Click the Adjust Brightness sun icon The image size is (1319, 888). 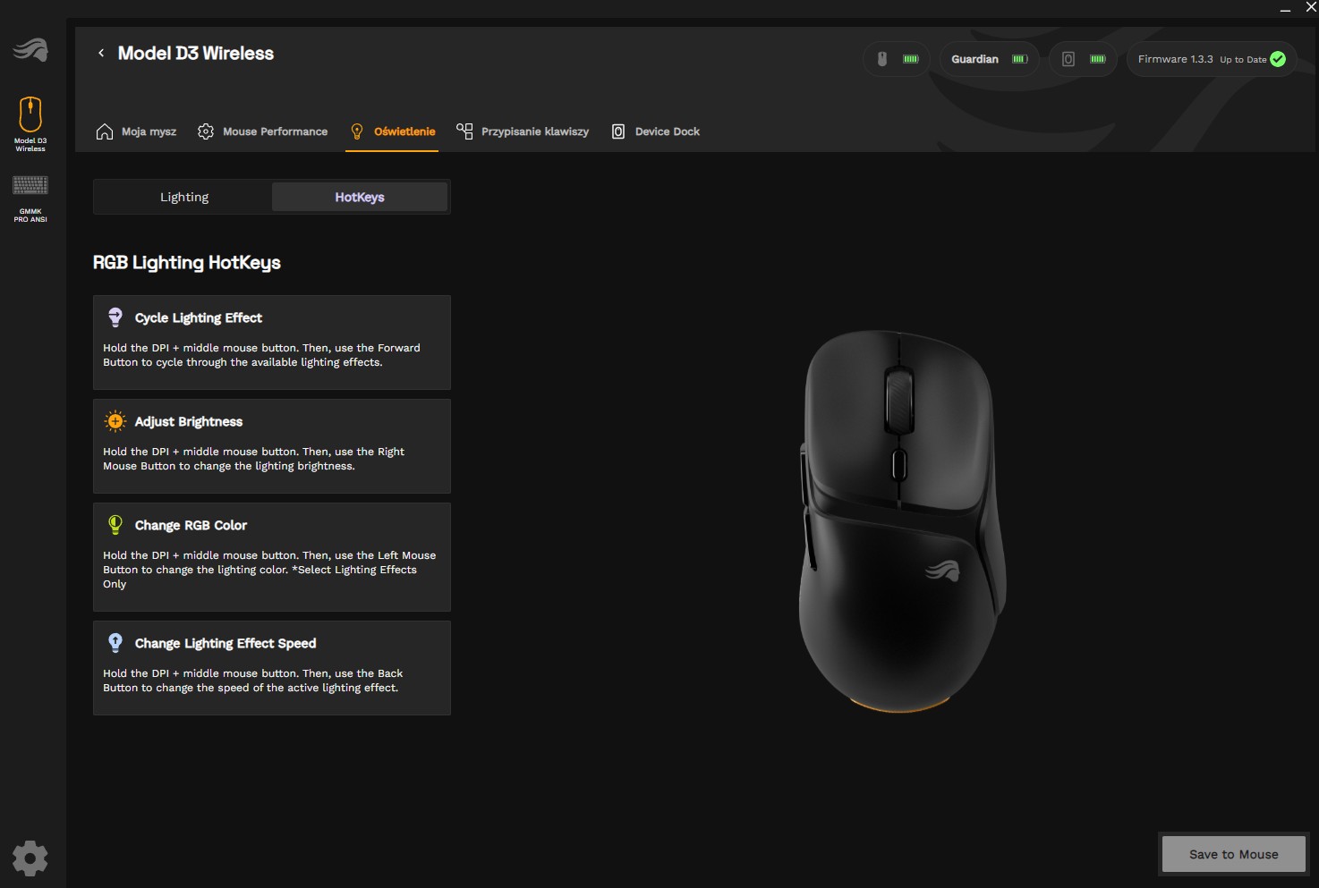point(115,421)
